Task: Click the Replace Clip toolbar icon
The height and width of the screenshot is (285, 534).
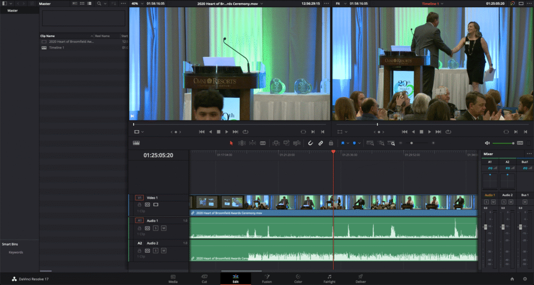Action: [x=297, y=143]
